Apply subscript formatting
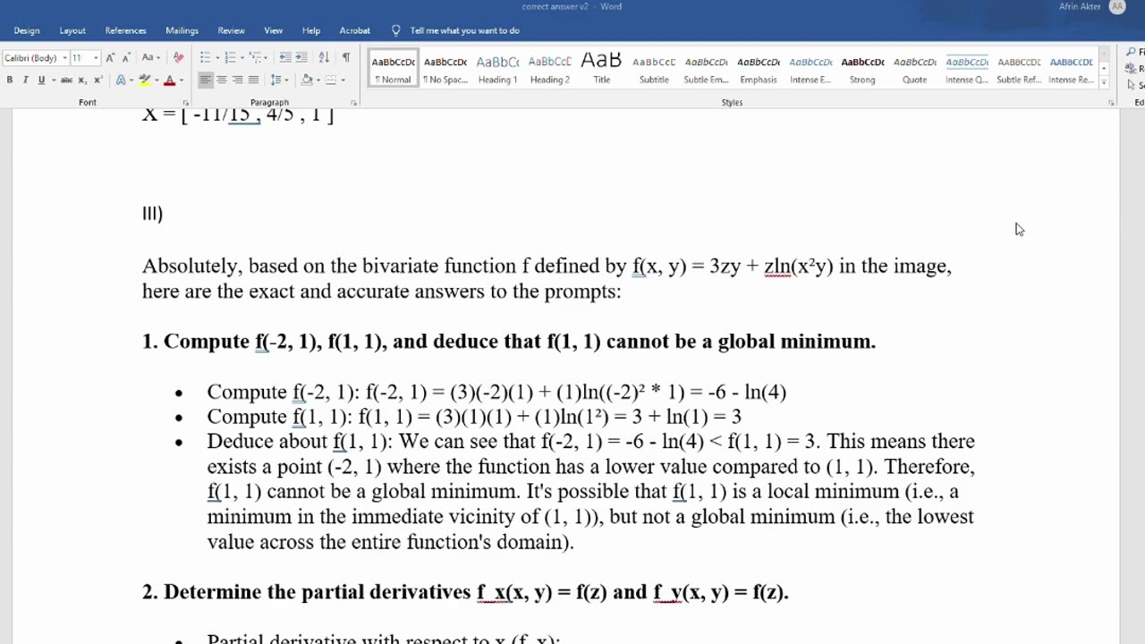Viewport: 1145px width, 644px height. [x=82, y=80]
